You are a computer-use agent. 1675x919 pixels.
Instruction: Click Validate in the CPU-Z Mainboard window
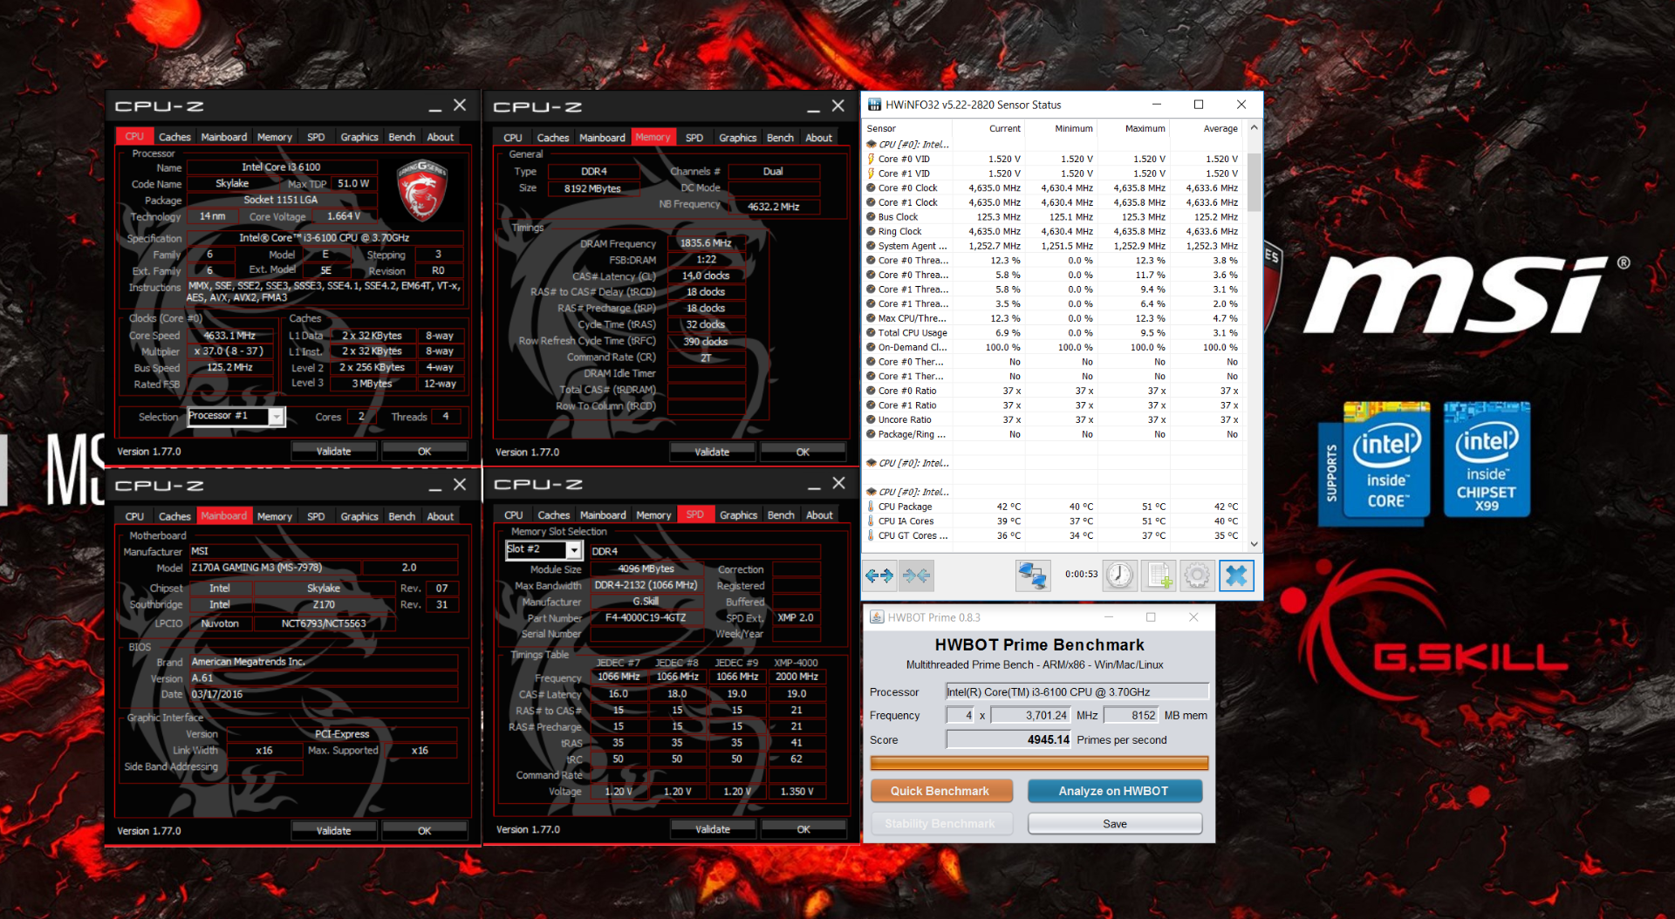pyautogui.click(x=334, y=830)
